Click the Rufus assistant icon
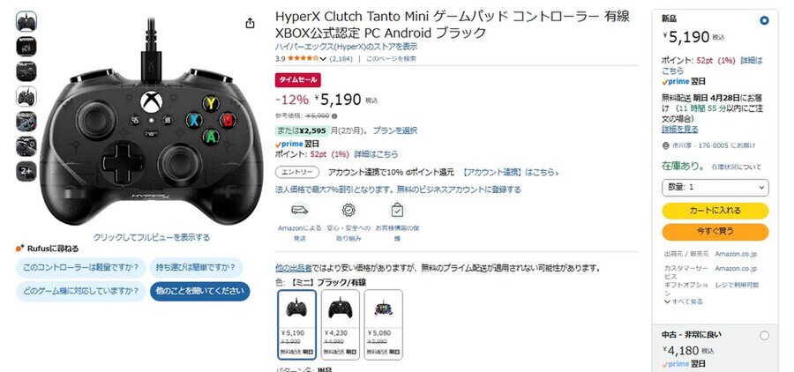The image size is (794, 372). click(x=19, y=249)
